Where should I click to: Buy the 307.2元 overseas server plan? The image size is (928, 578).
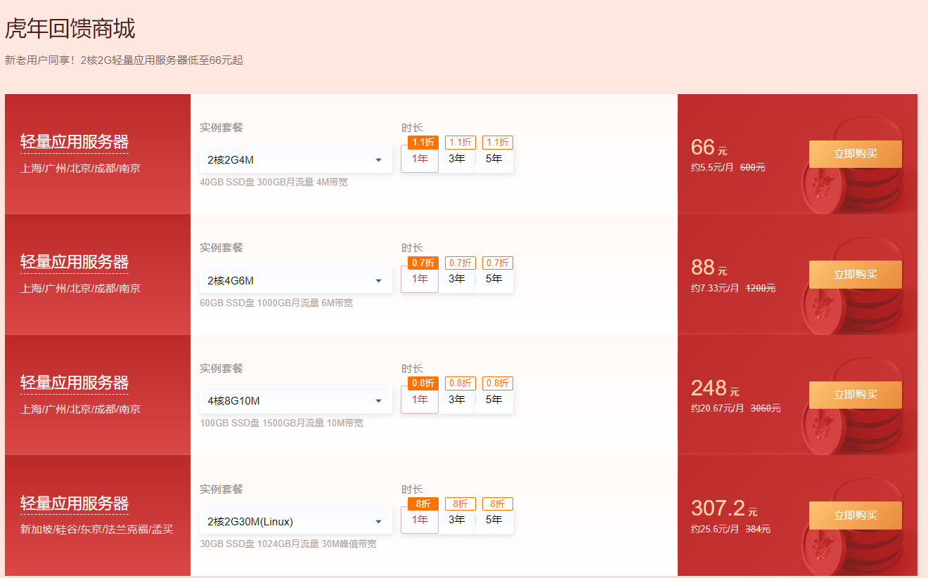855,515
